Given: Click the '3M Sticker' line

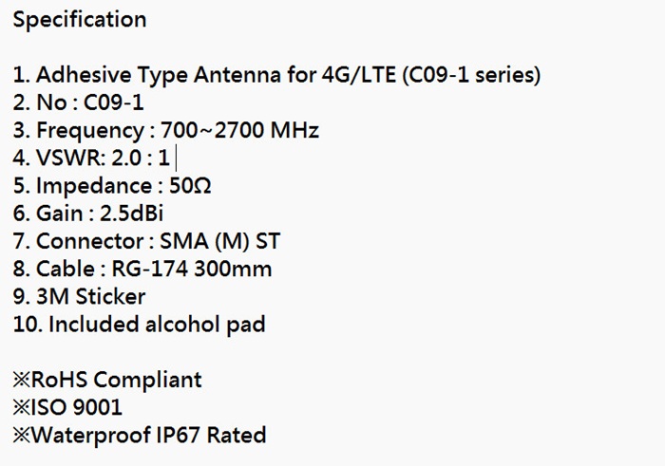Looking at the screenshot, I should tap(80, 296).
